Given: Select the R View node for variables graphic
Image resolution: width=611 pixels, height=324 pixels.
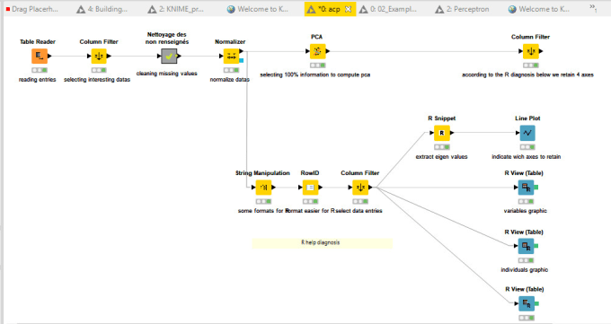Looking at the screenshot, I should 526,188.
